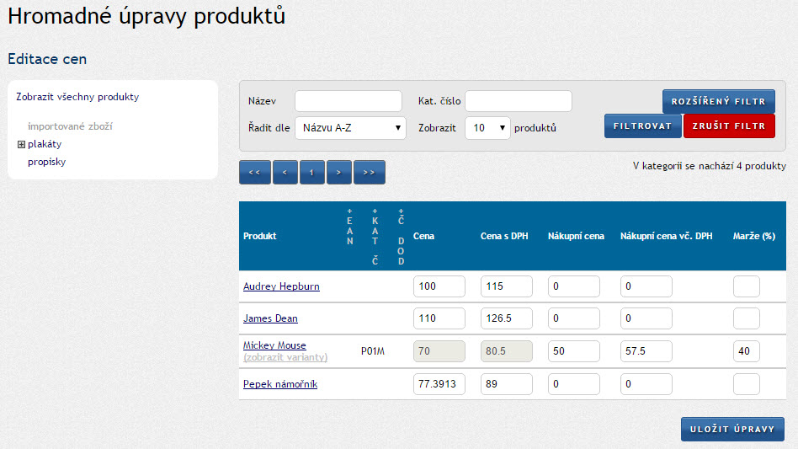Open the Zobrazit products count dropdown
798x449 pixels.
point(487,128)
